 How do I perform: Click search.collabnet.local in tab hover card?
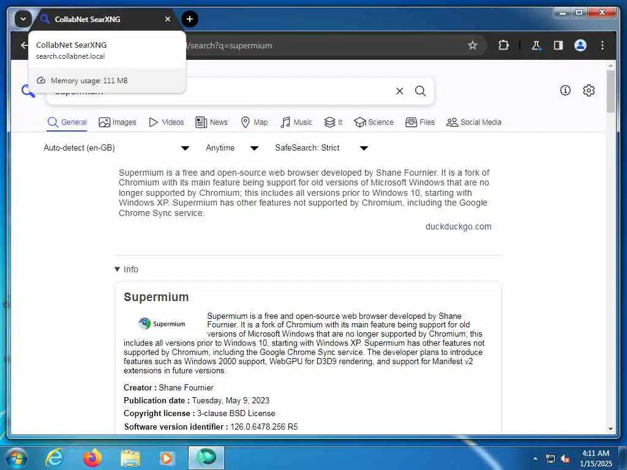point(70,56)
